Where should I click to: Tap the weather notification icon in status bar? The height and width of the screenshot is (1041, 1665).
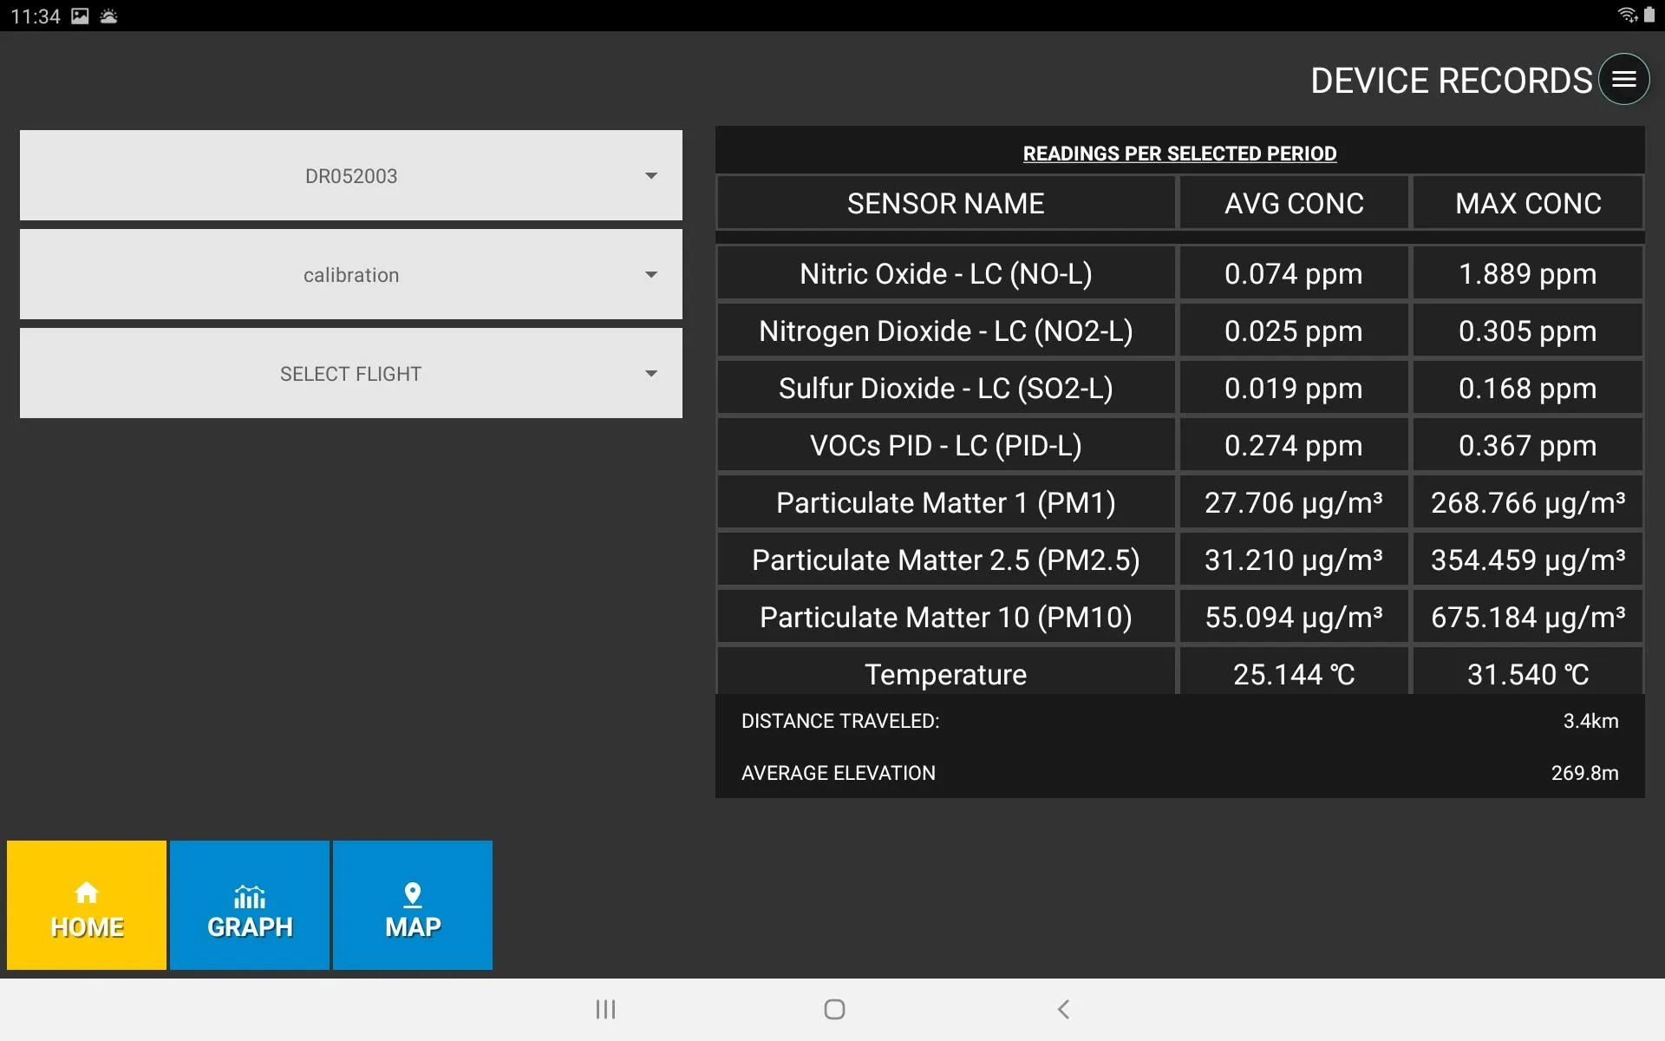click(x=108, y=16)
